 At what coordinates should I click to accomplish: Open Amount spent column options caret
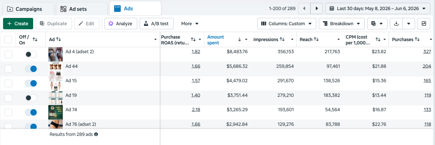(246, 40)
